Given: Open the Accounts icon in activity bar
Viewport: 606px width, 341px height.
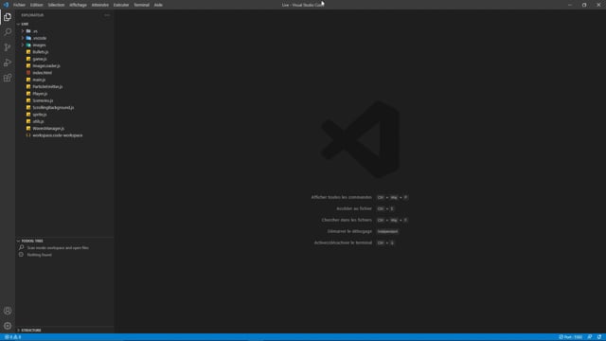Looking at the screenshot, I should 8,311.
